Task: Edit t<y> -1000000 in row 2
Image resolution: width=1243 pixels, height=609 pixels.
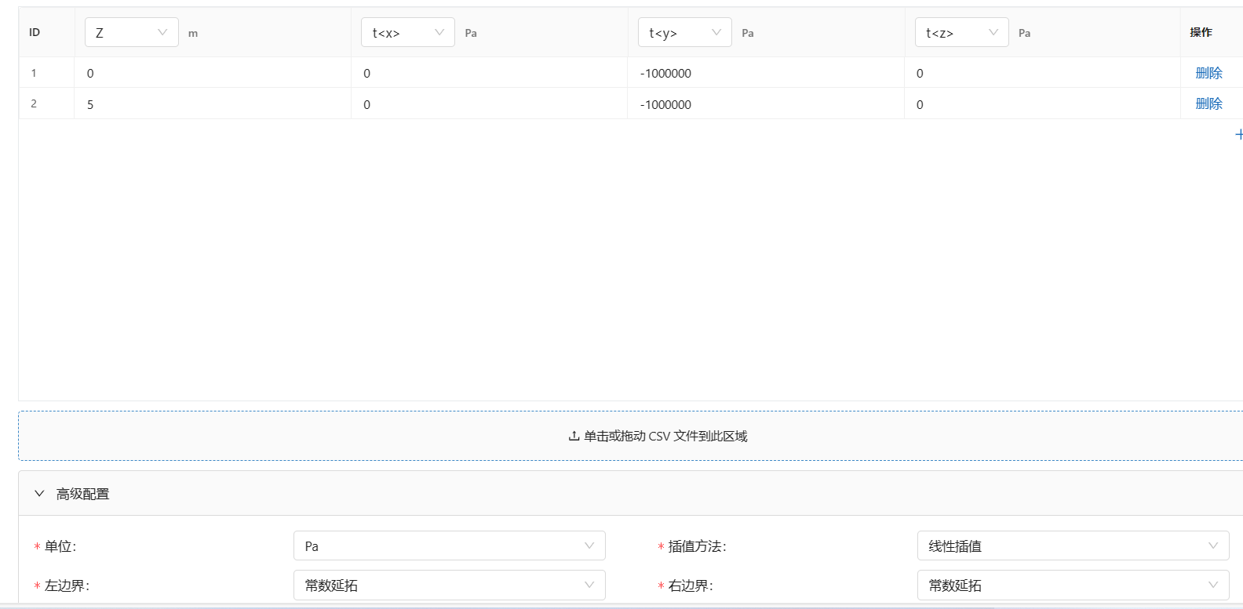Action: 766,103
